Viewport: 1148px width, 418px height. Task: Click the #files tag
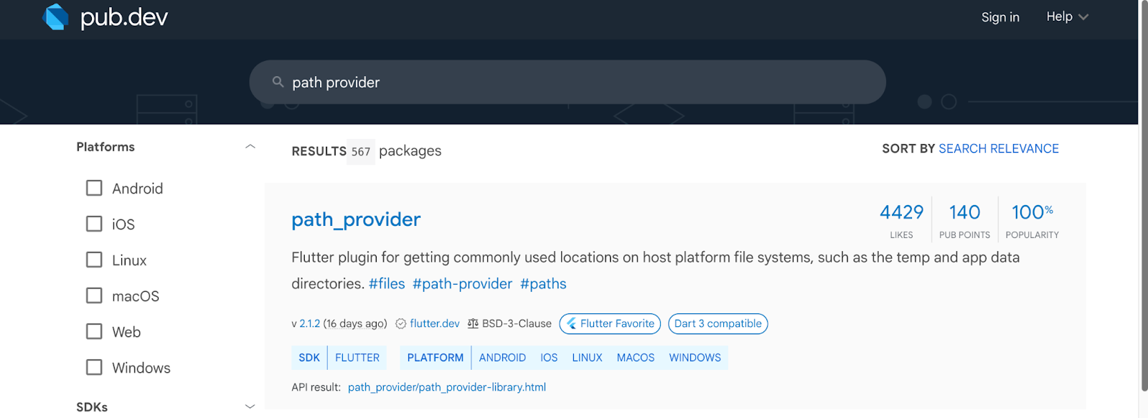(x=387, y=284)
